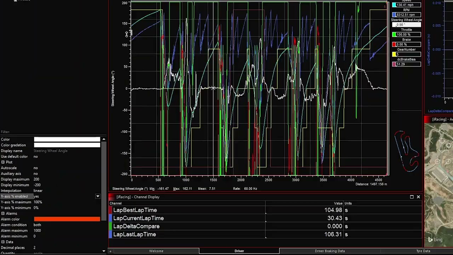Image resolution: width=453 pixels, height=255 pixels.
Task: Click the red Brake legend color box
Action: (394, 44)
